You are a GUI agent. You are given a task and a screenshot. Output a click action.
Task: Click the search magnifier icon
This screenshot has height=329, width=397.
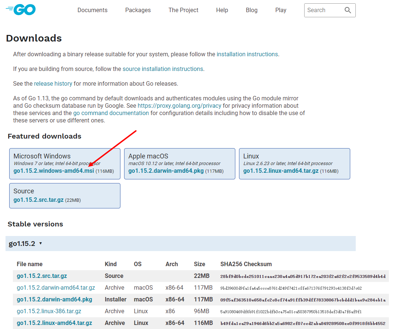click(x=348, y=10)
